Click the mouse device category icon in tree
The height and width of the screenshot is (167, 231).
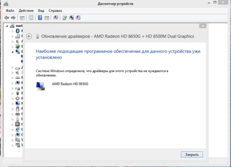point(17,109)
